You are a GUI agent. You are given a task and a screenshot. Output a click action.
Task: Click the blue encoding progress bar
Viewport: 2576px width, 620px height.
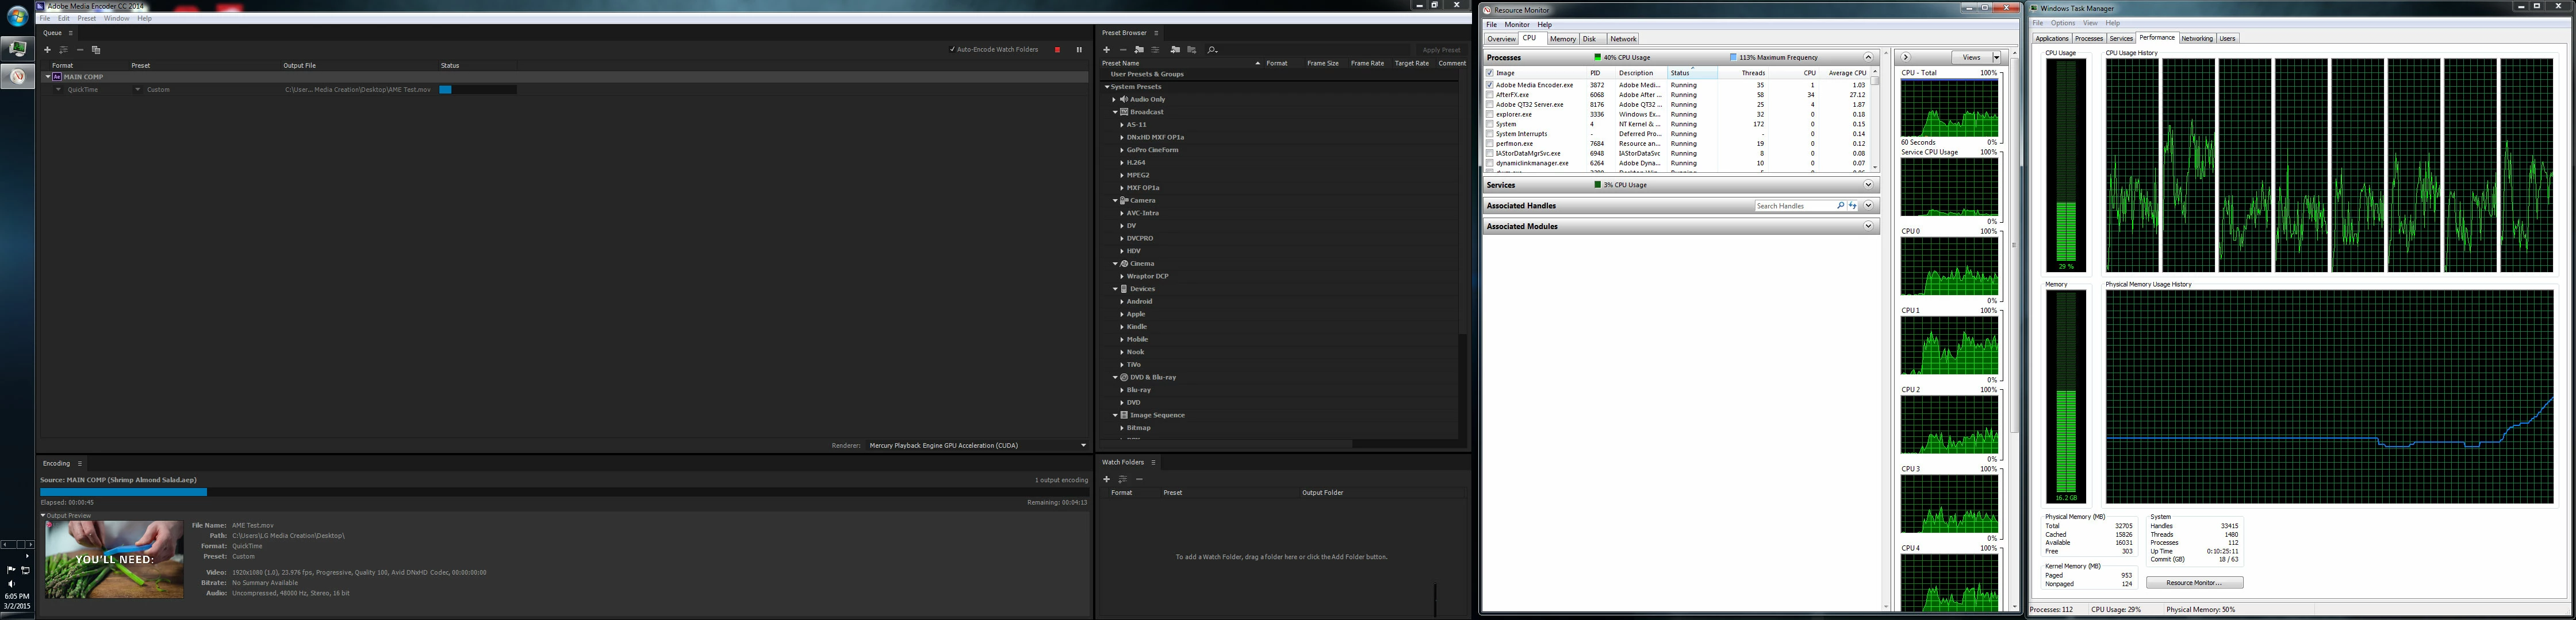(x=123, y=491)
